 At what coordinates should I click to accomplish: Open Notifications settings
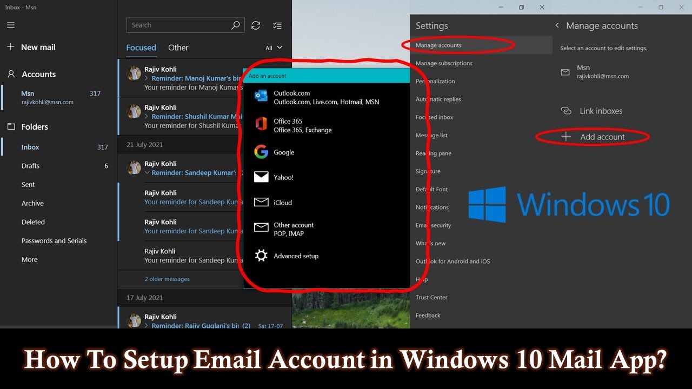pyautogui.click(x=432, y=207)
